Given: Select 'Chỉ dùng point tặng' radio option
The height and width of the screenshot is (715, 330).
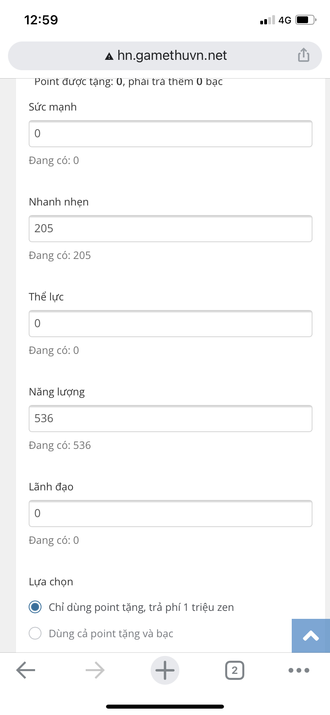Looking at the screenshot, I should click(x=35, y=607).
